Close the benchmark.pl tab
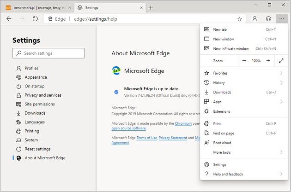The width and height of the screenshot is (291, 192). 70,8
